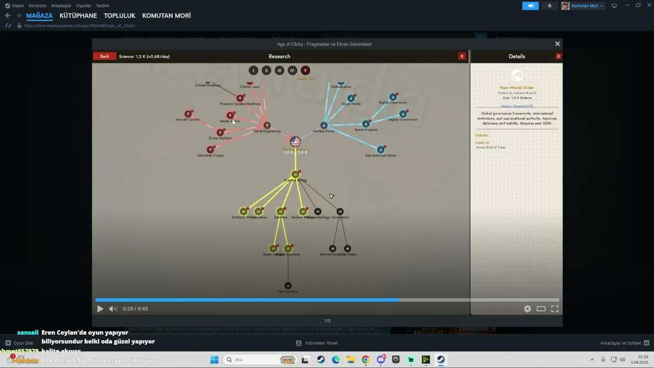Image resolution: width=654 pixels, height=368 pixels.
Task: Select era III in the research tree
Action: coord(279,71)
